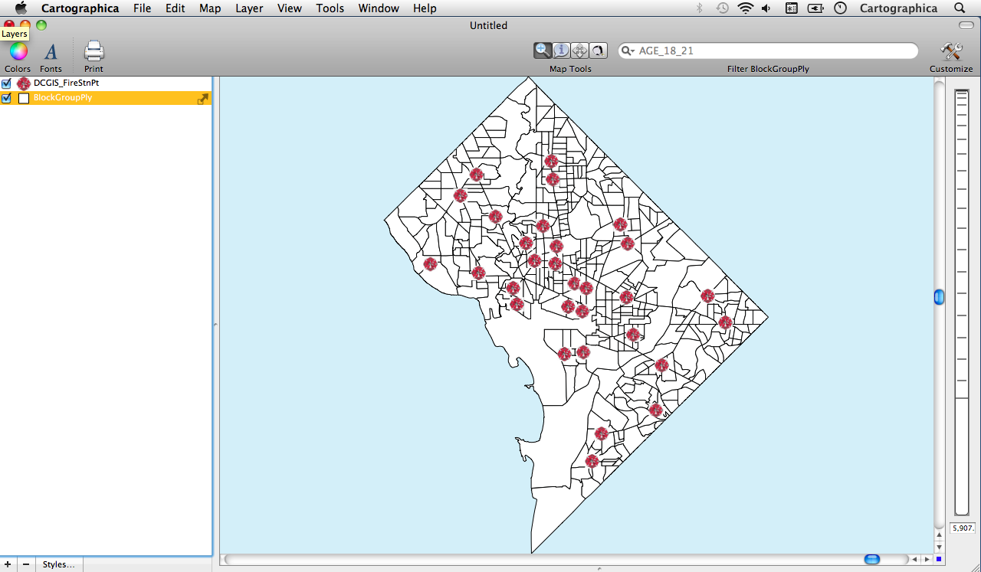Open the Fonts panel

click(51, 52)
